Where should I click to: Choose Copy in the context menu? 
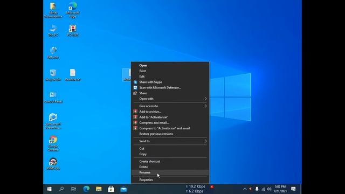pos(170,154)
